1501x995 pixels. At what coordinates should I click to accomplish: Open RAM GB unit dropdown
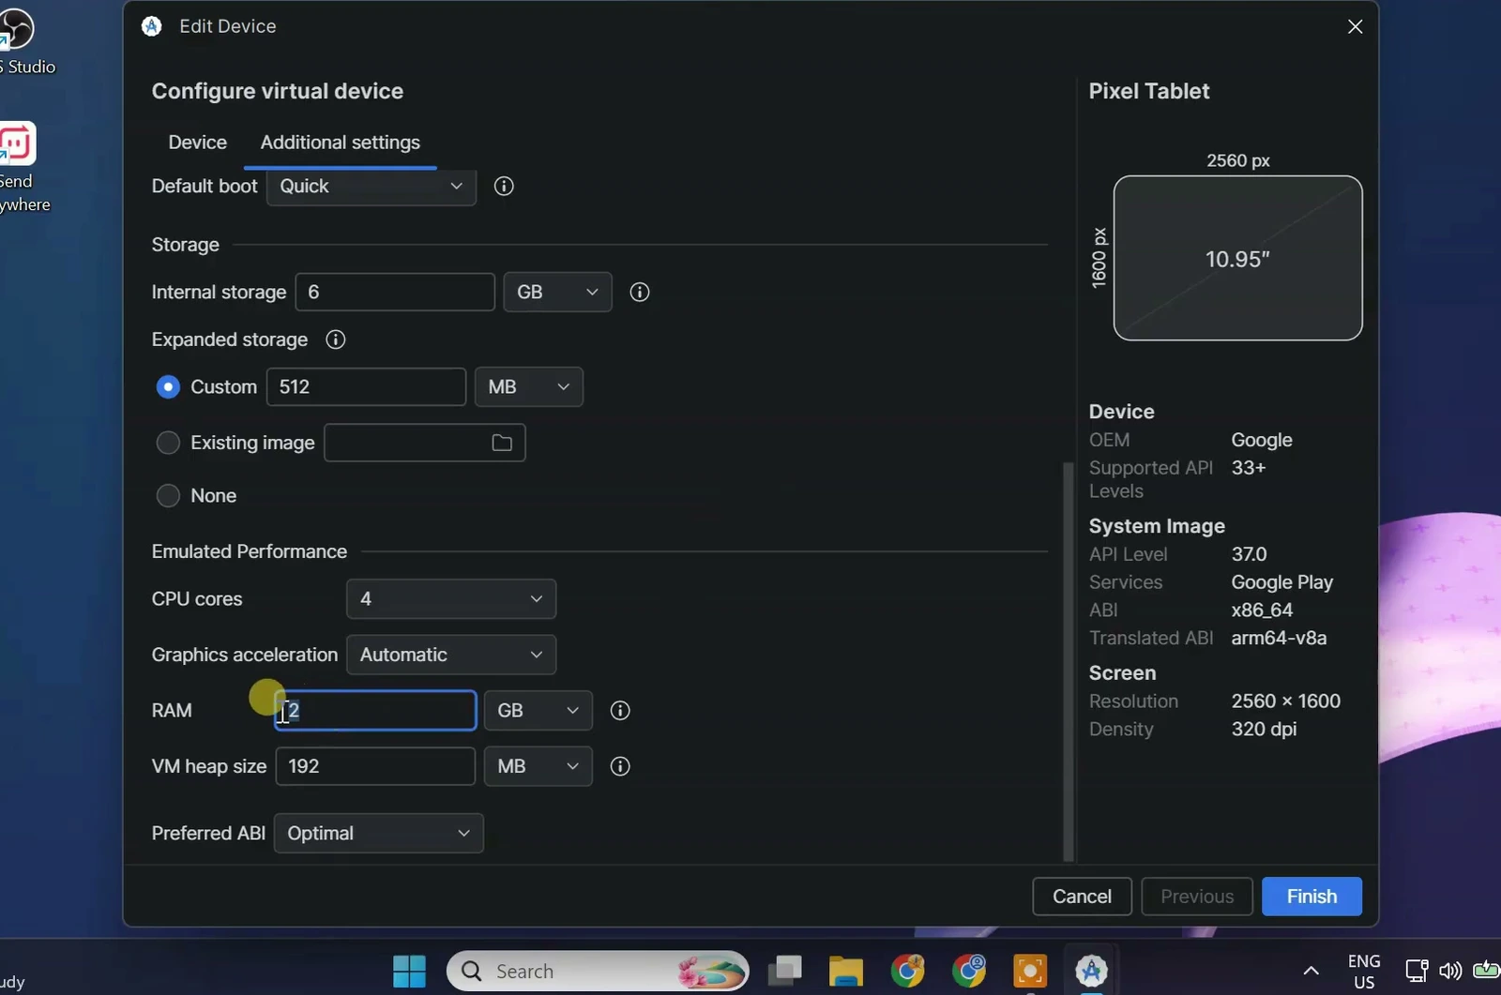click(x=538, y=711)
